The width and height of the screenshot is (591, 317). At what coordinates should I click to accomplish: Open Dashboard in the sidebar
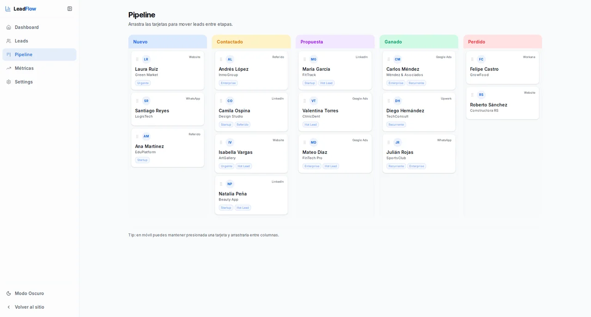(39, 27)
